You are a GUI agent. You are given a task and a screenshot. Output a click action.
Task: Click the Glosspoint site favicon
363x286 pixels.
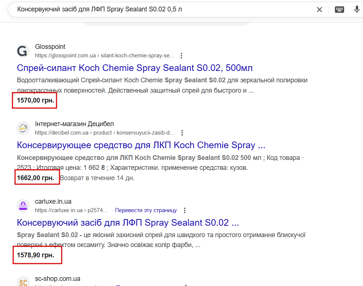[23, 51]
